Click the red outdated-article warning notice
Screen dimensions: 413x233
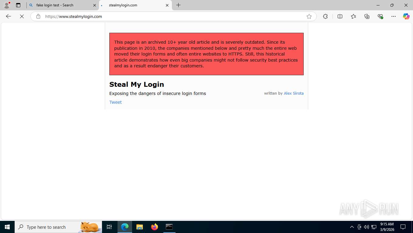(206, 54)
